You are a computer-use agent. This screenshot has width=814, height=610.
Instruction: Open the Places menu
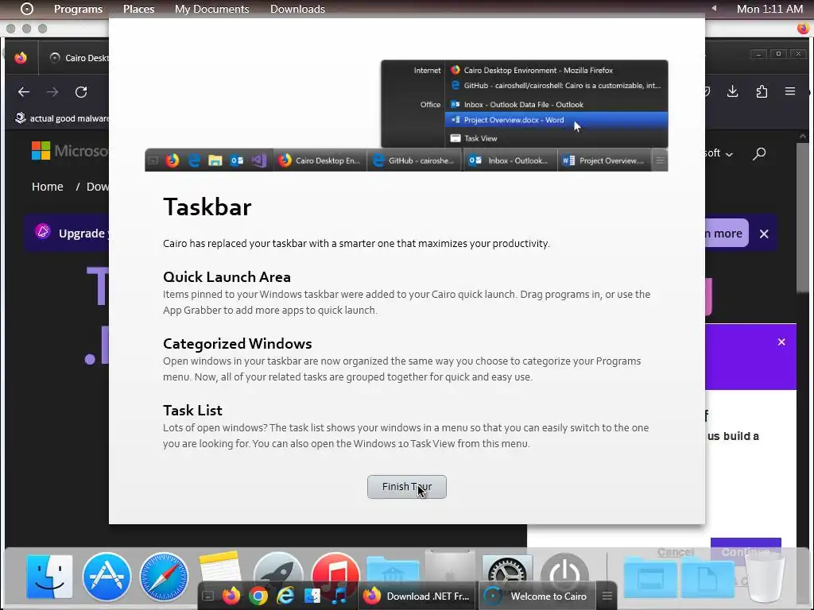[138, 9]
